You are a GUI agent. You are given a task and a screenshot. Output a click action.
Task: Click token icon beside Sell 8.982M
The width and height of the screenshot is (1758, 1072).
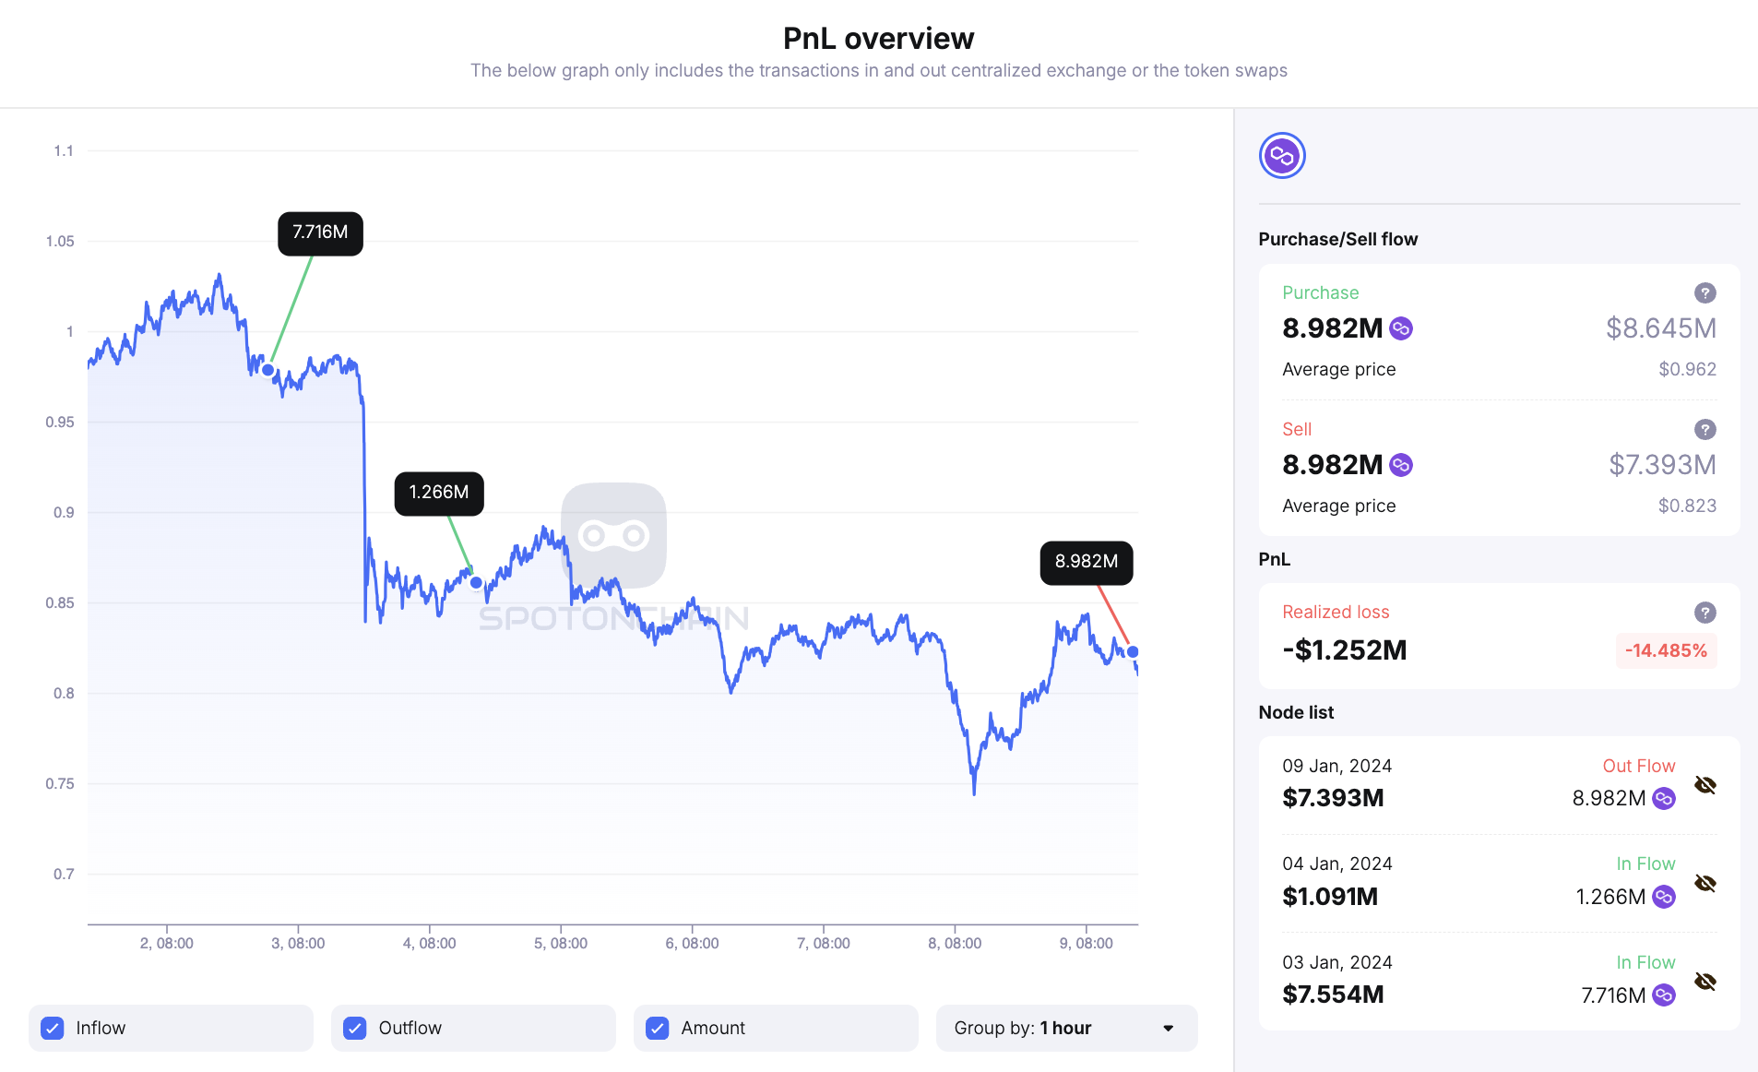click(x=1401, y=465)
